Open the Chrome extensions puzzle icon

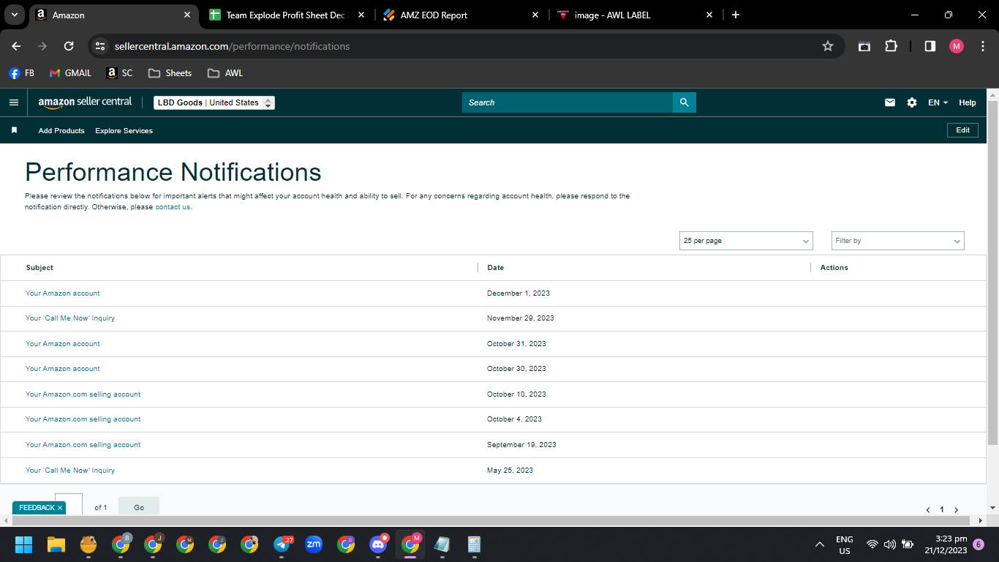(x=891, y=46)
